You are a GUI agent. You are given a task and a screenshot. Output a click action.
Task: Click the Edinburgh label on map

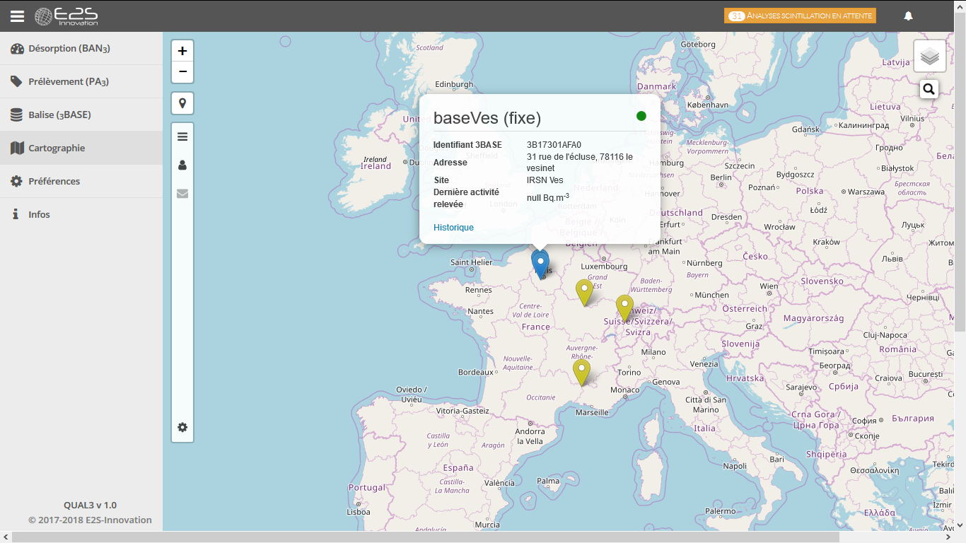(453, 84)
